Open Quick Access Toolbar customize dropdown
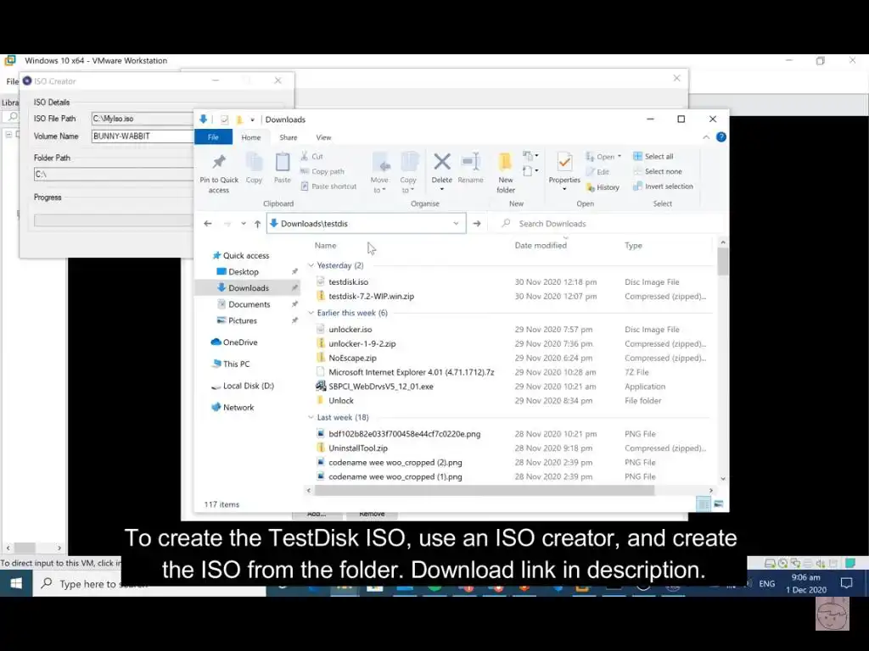Image resolution: width=869 pixels, height=651 pixels. [x=252, y=120]
